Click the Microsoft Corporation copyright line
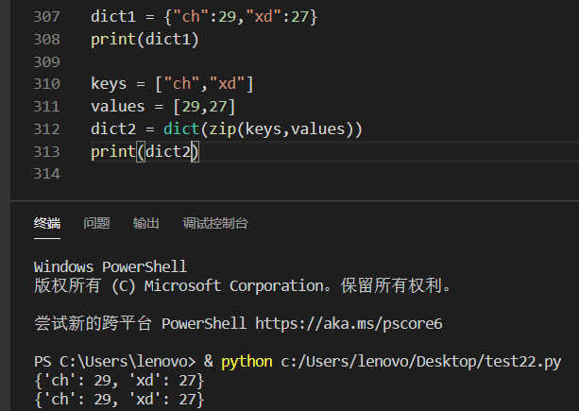The image size is (579, 411). click(x=243, y=286)
